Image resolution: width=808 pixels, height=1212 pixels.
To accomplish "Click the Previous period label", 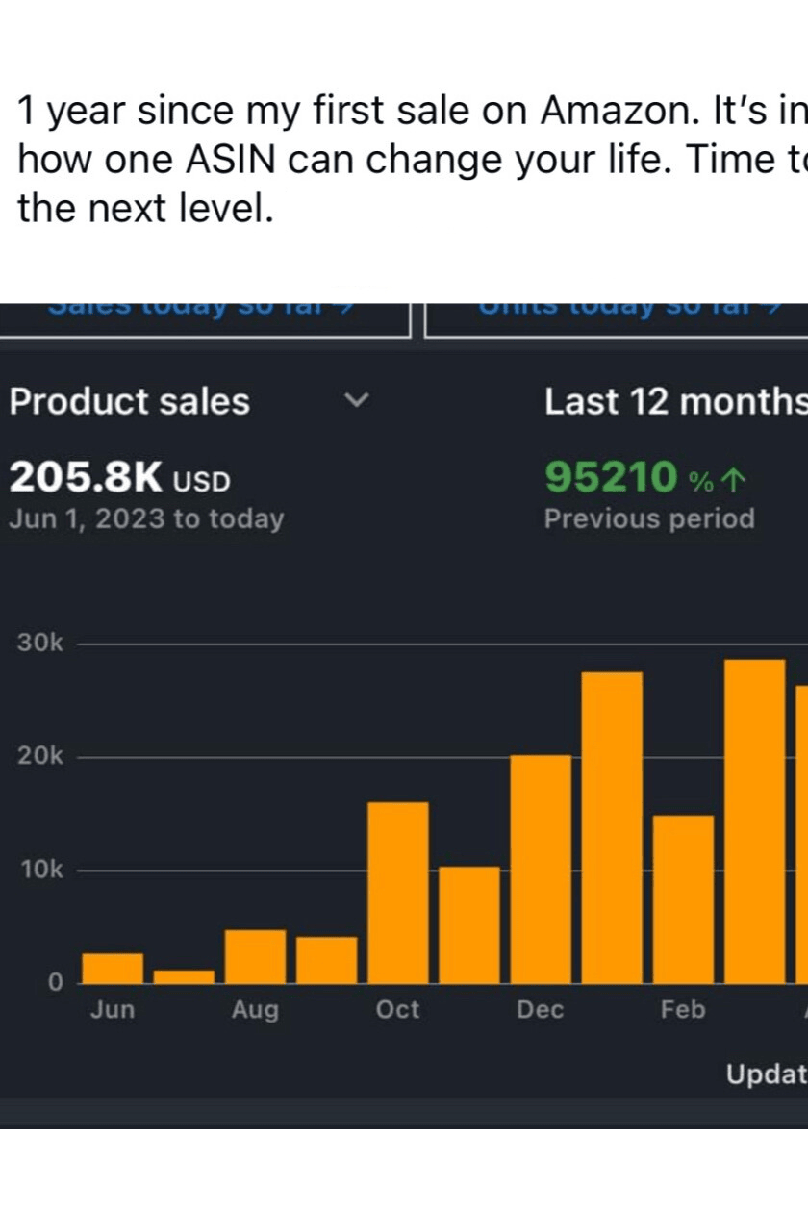I will (x=649, y=518).
